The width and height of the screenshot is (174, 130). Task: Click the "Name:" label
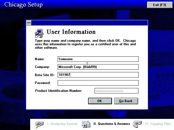pos(40,59)
